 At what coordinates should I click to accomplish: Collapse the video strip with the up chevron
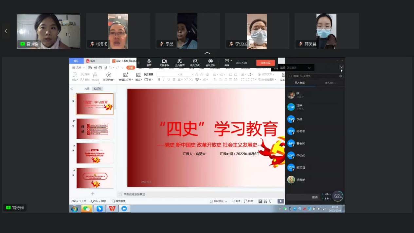tap(207, 53)
